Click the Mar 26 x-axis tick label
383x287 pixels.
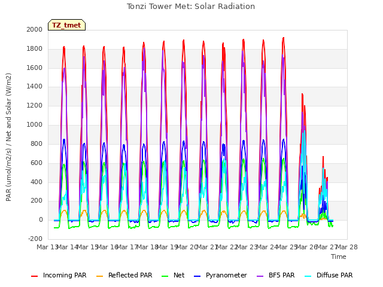tap(307, 247)
